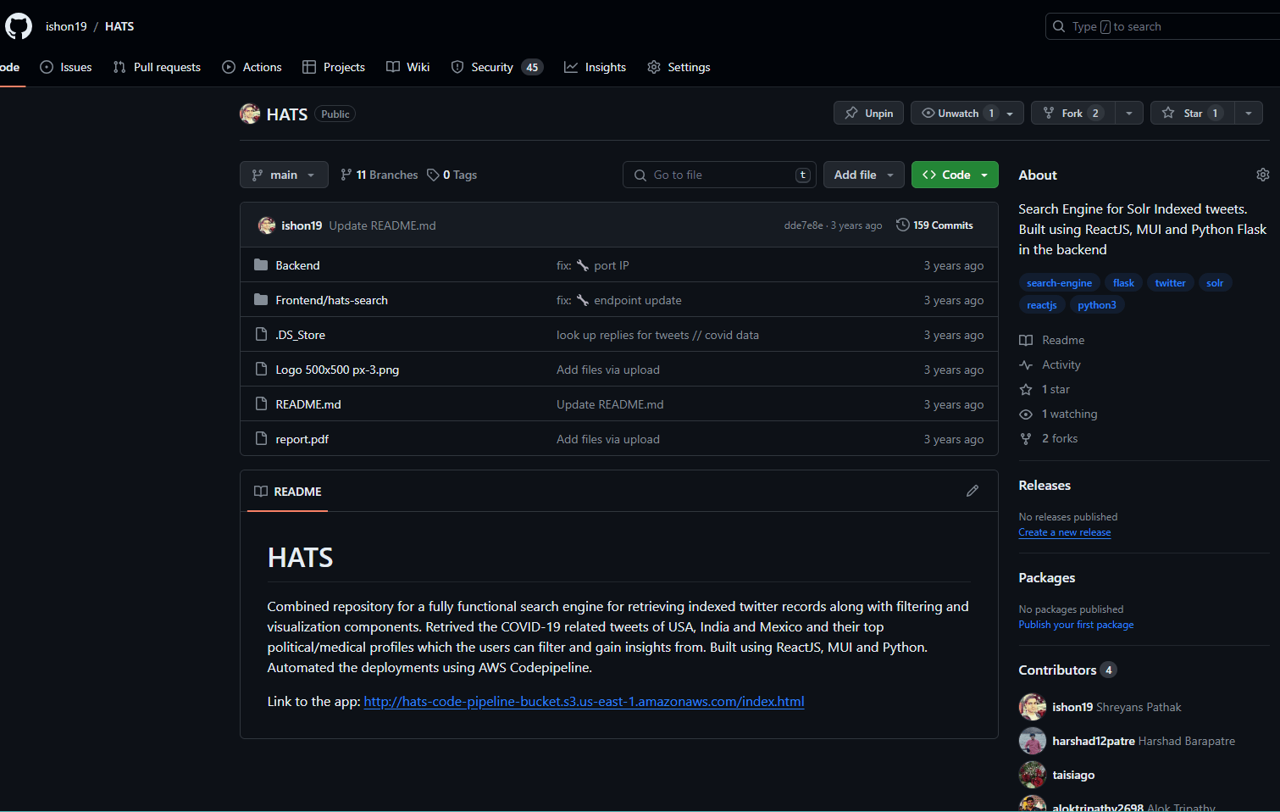Open the commit hash dde7e8e

[x=803, y=225]
